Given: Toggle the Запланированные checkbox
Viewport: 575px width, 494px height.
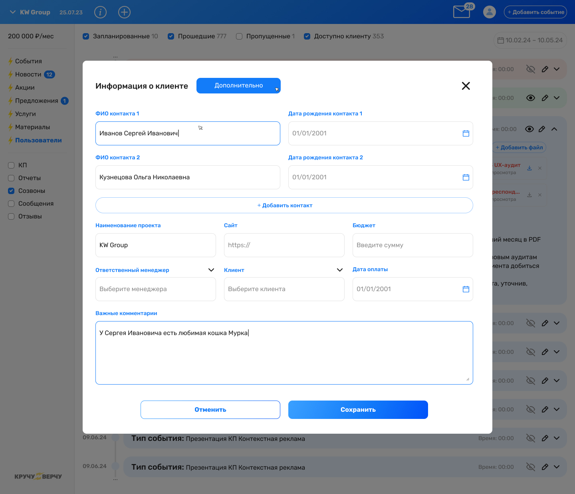Looking at the screenshot, I should tap(86, 36).
